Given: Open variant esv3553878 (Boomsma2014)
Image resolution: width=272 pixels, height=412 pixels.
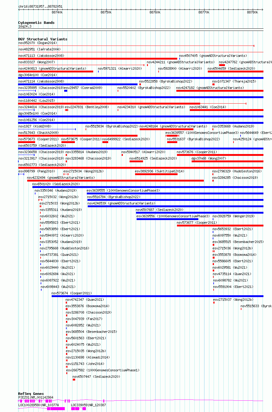Looking at the screenshot, I should [x=234, y=255].
